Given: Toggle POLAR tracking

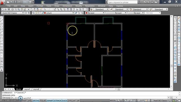Looking at the screenshot, I should [x=43, y=101].
